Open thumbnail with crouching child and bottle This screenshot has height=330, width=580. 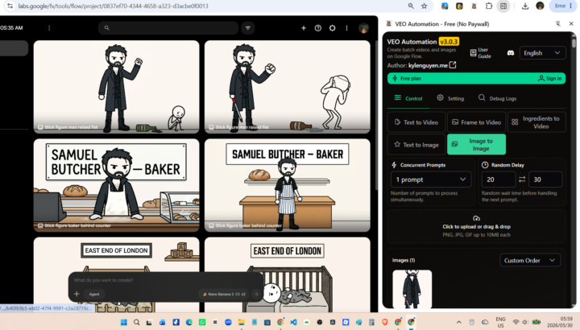(x=116, y=87)
